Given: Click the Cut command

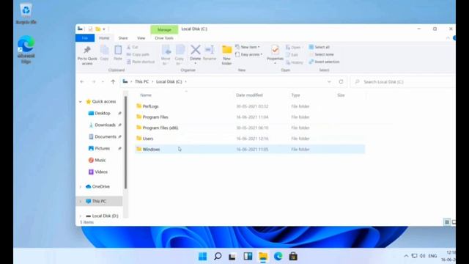Looking at the screenshot, I should coord(133,47).
